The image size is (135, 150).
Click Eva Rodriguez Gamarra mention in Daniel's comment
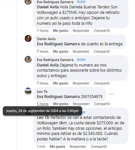coord(58,44)
